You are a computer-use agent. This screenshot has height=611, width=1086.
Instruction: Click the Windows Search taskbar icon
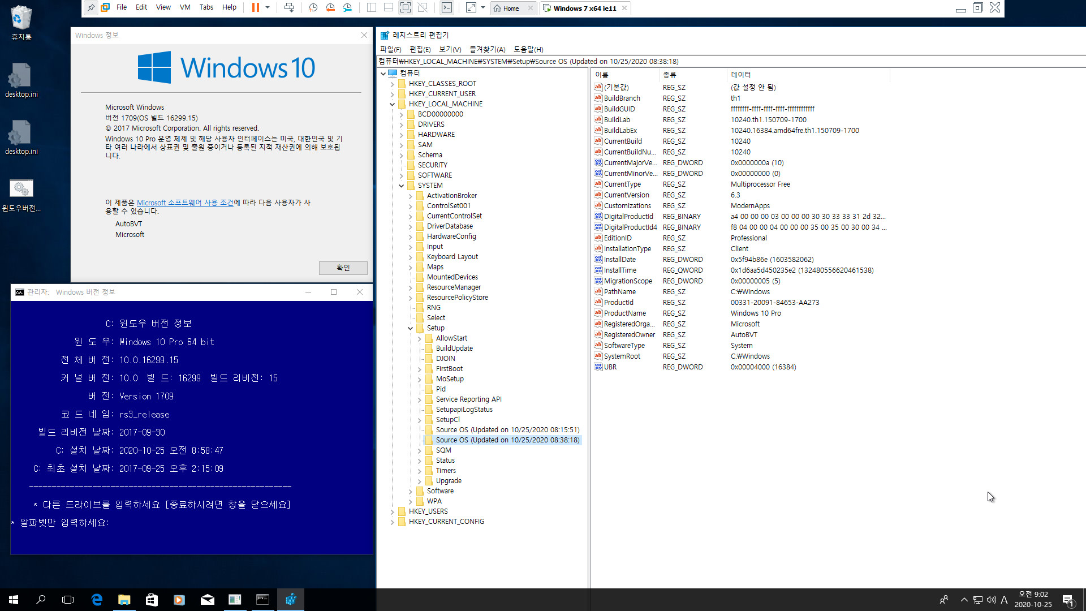pyautogui.click(x=41, y=599)
